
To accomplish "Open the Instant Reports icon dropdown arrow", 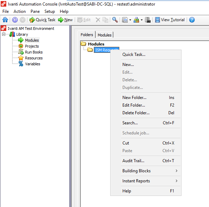I will click(130, 20).
